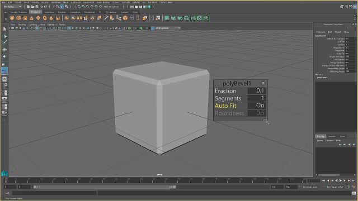This screenshot has width=358, height=201.
Task: Go to start of playback range
Action: click(x=323, y=180)
